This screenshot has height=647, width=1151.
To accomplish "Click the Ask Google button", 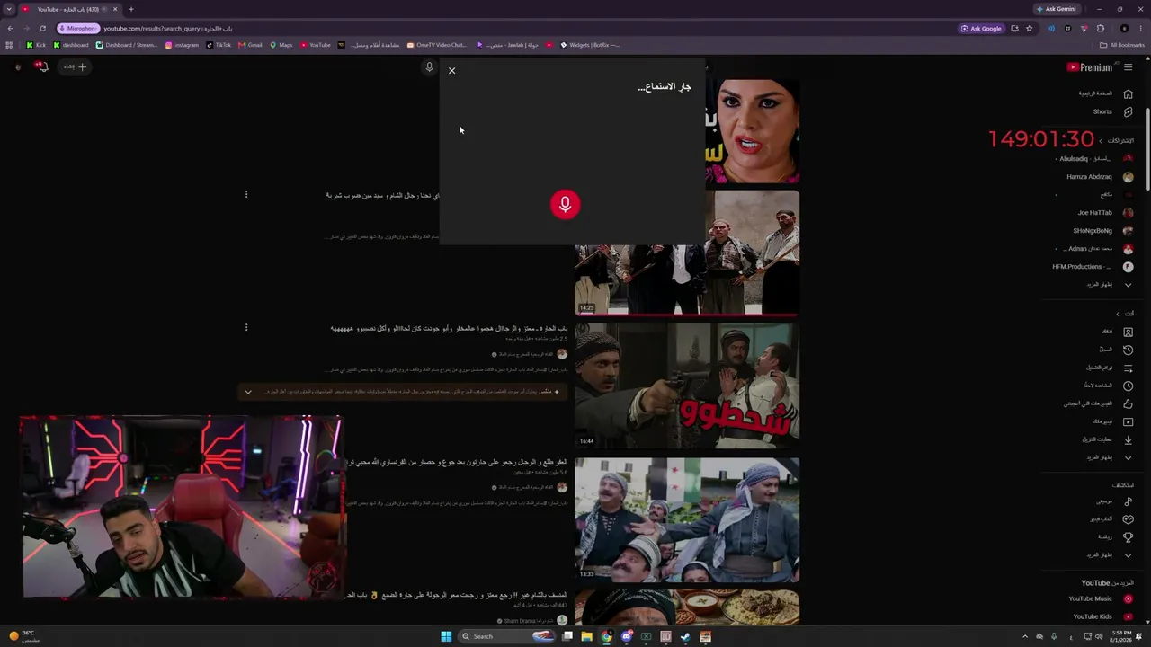I will [980, 28].
